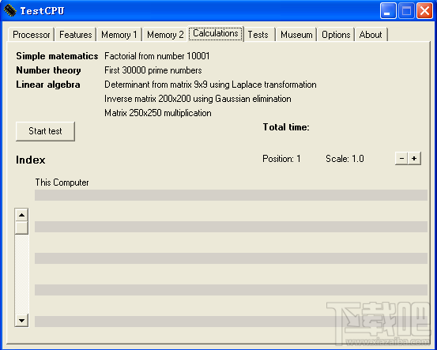Click the index scrollbar down arrow
The image size is (437, 350).
21,320
